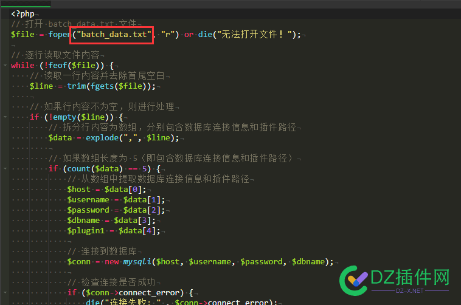Click the comment '// 逐行读取文件内容'

point(55,55)
